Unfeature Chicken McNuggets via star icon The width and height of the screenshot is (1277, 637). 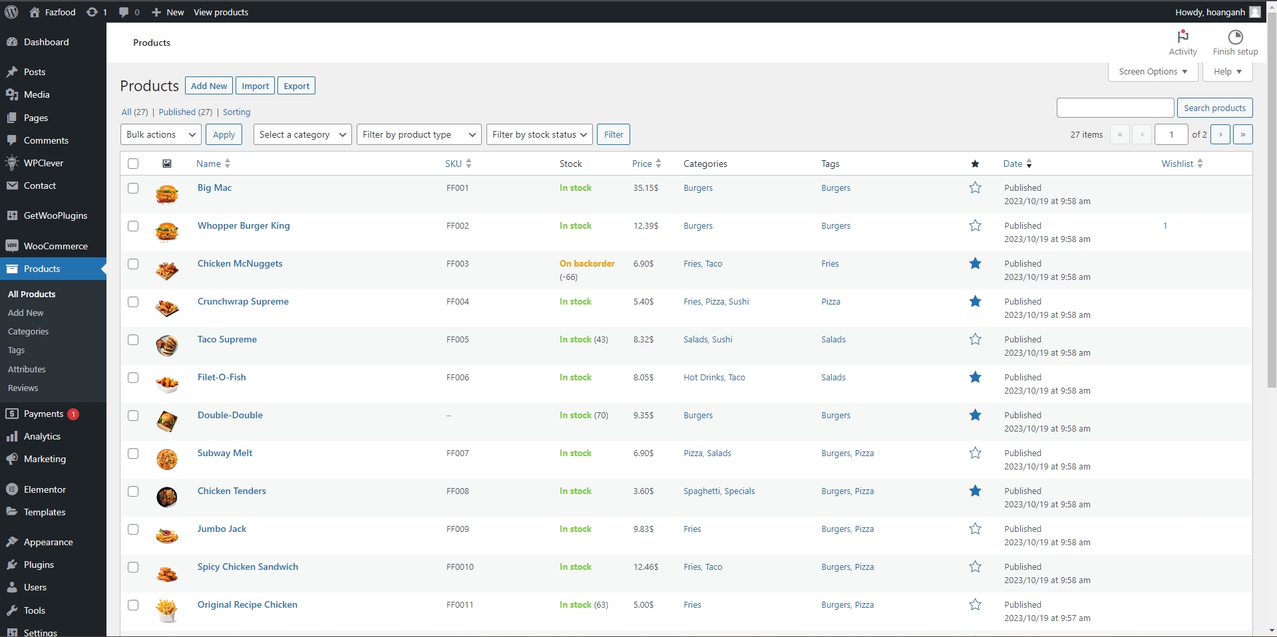click(975, 264)
